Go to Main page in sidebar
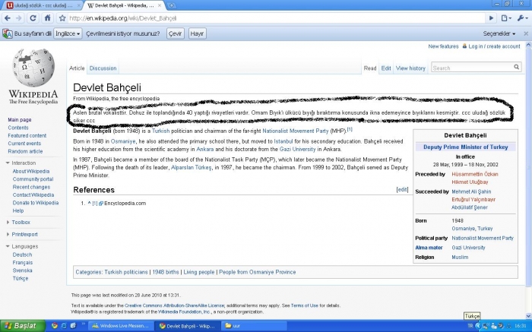This screenshot has height=332, width=532. [20, 120]
